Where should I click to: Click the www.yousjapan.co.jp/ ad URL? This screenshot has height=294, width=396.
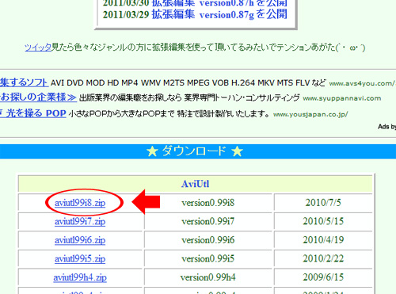[x=310, y=114]
